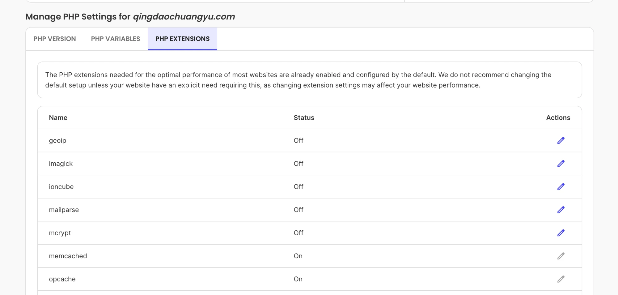Click the mcrypt pencil icon

[561, 233]
